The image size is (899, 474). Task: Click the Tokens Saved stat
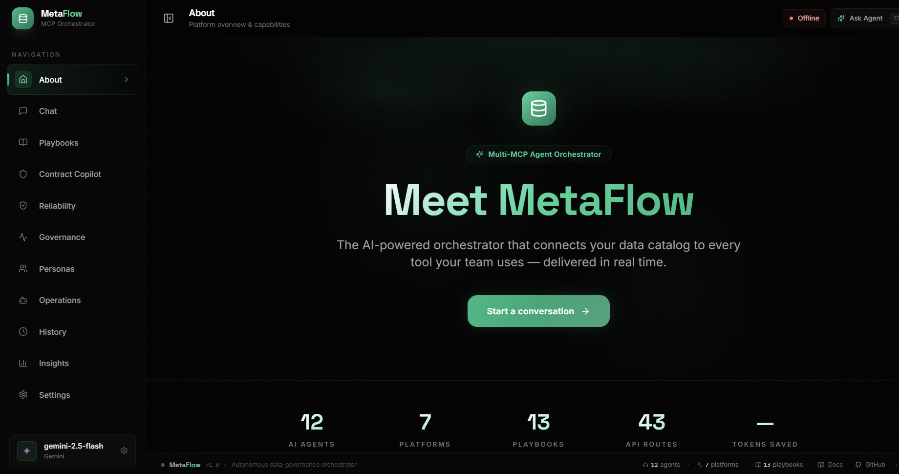click(765, 430)
